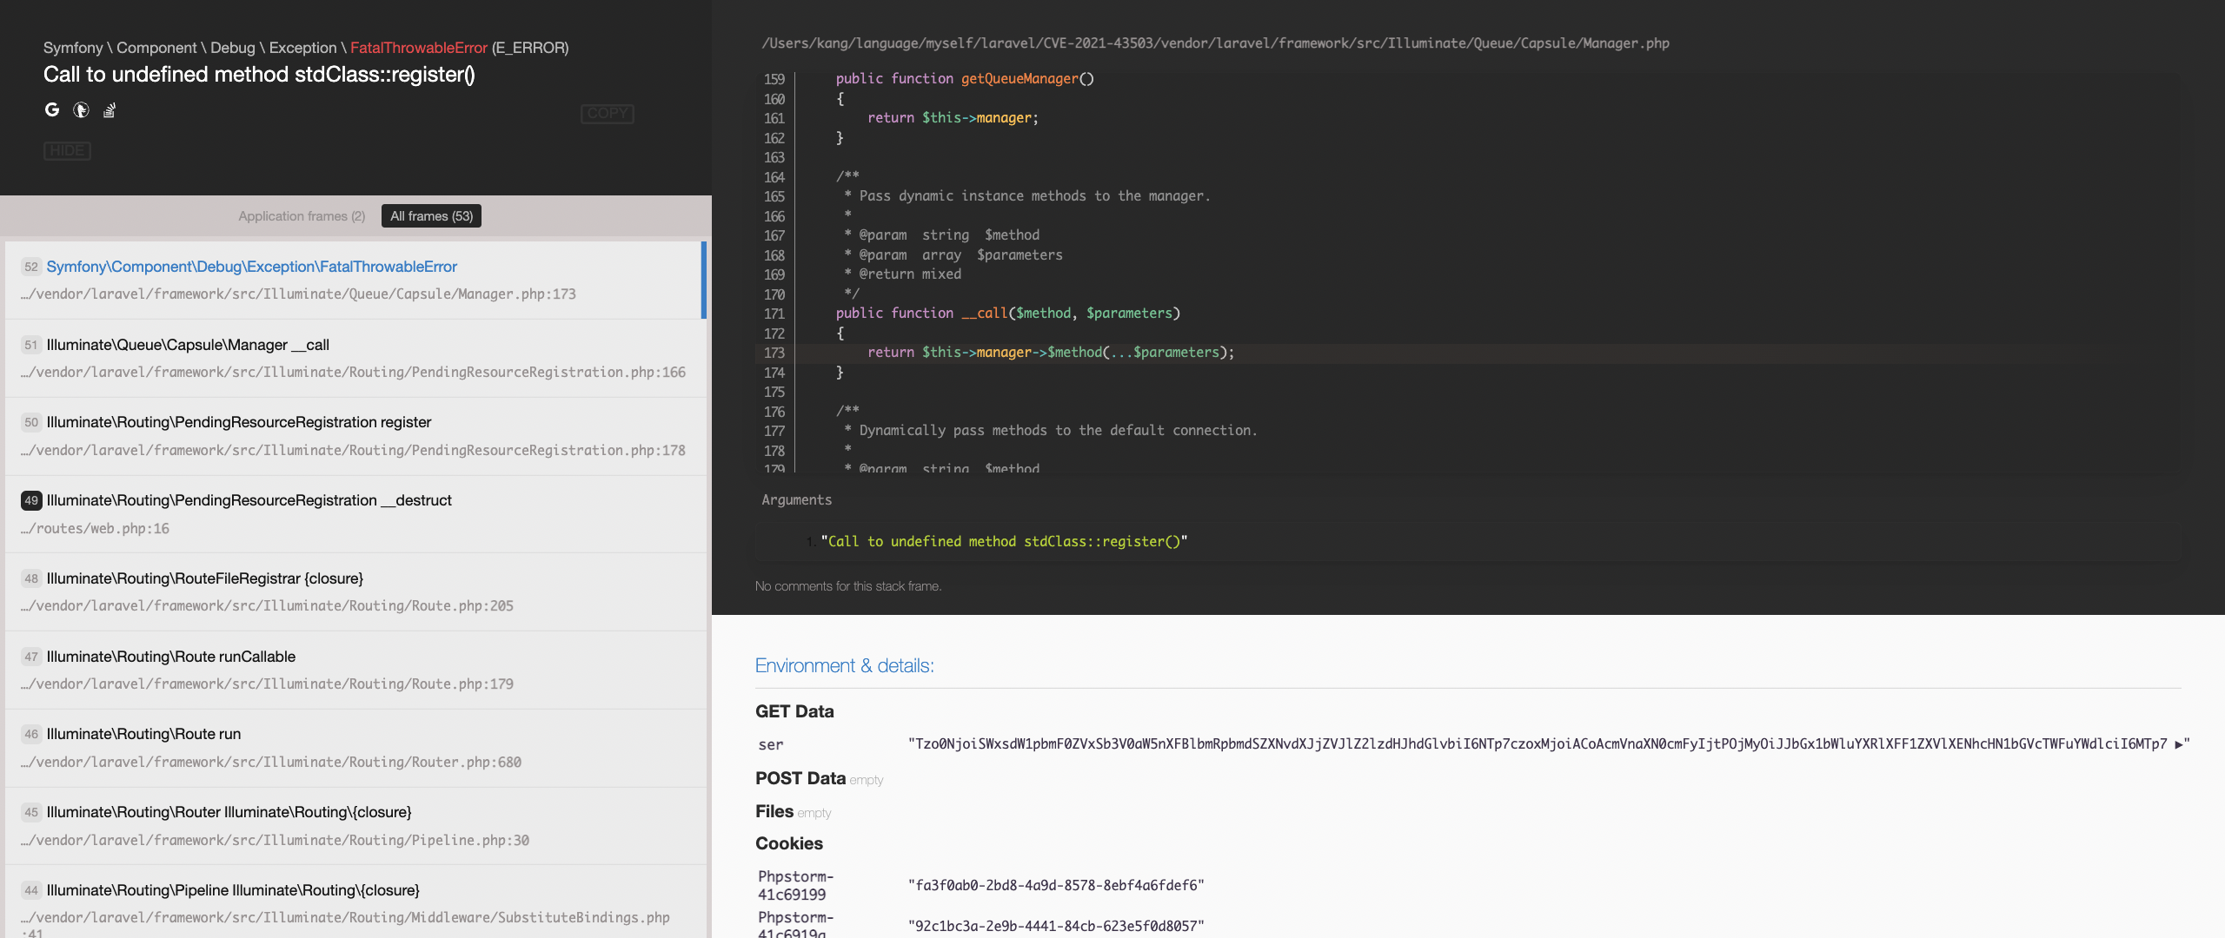Click the COPY exception button
The height and width of the screenshot is (938, 2225).
[607, 114]
